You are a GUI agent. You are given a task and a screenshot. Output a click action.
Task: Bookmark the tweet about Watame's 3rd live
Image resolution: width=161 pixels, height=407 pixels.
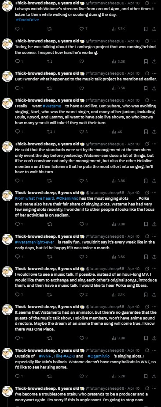[x=146, y=132]
